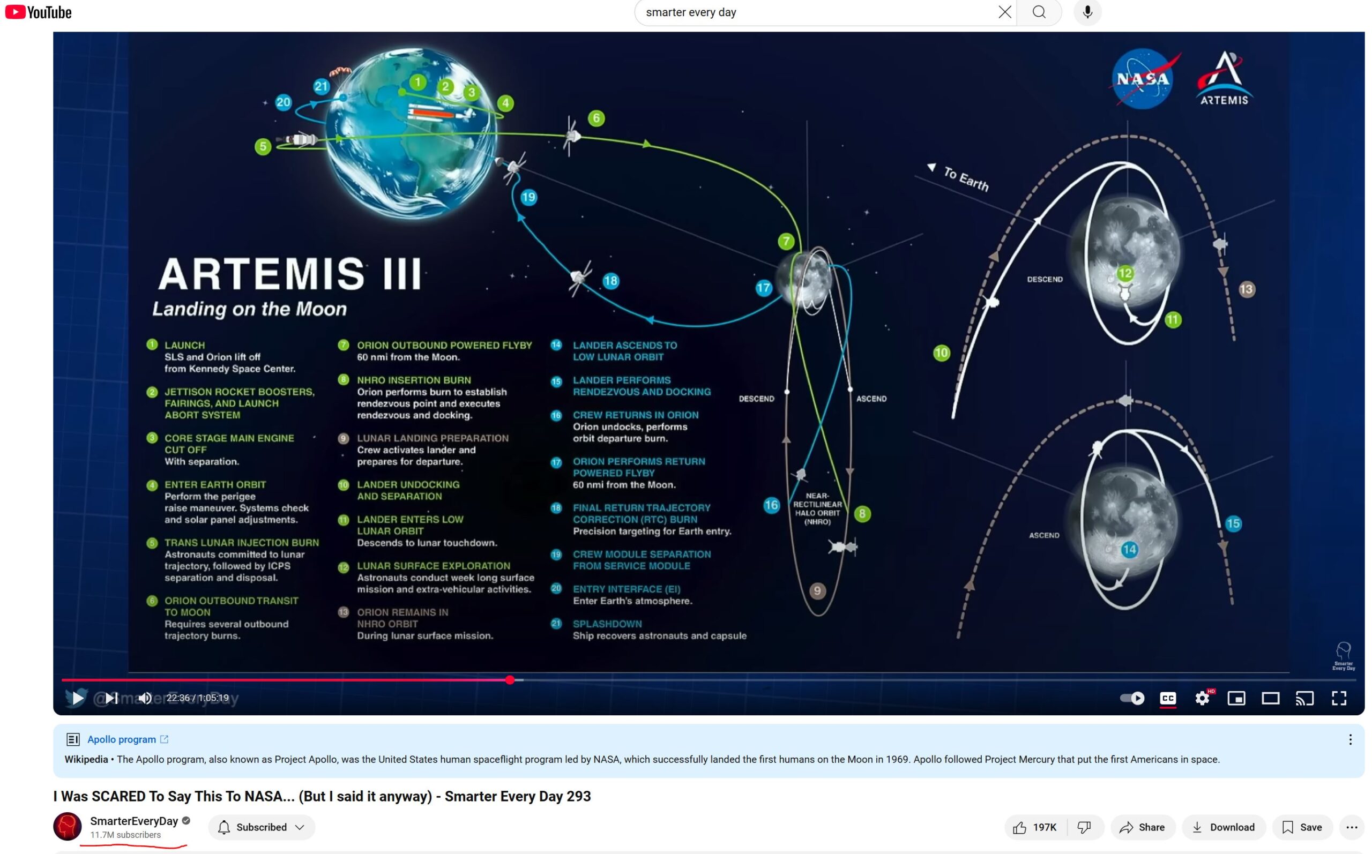Click the Smarter Every Day watermark in video
Screen dimensions: 1372x854
click(1343, 656)
